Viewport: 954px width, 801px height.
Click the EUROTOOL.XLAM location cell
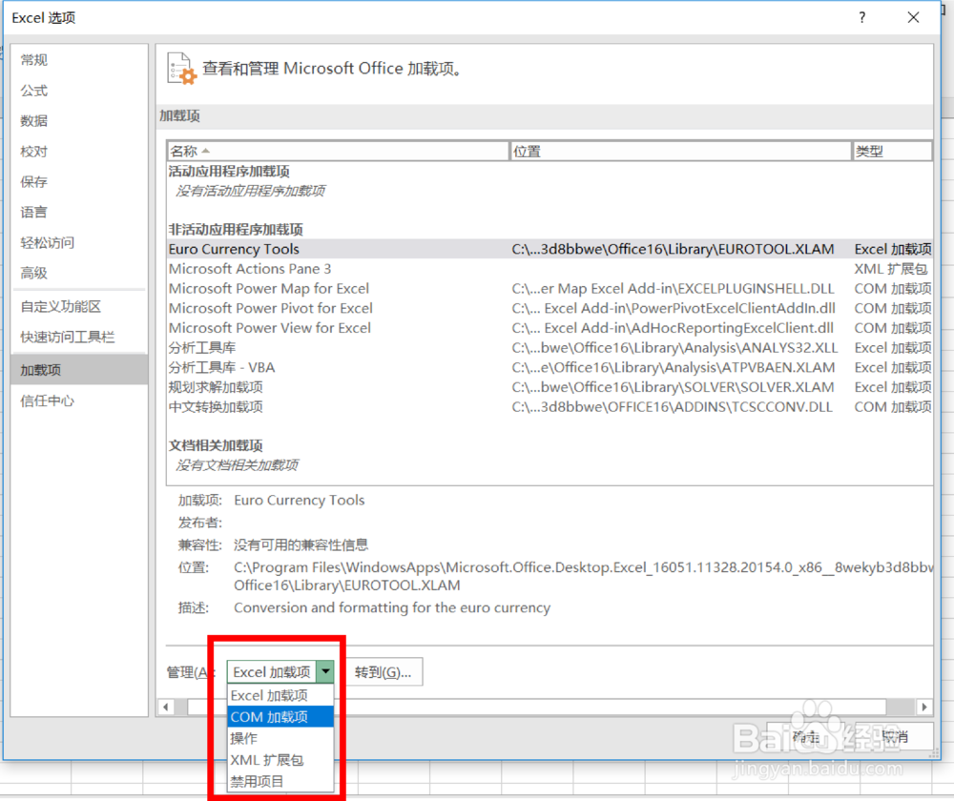pos(673,249)
